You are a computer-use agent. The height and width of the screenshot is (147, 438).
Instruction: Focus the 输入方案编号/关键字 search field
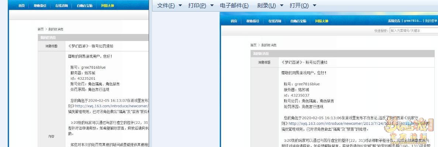(x=414, y=31)
